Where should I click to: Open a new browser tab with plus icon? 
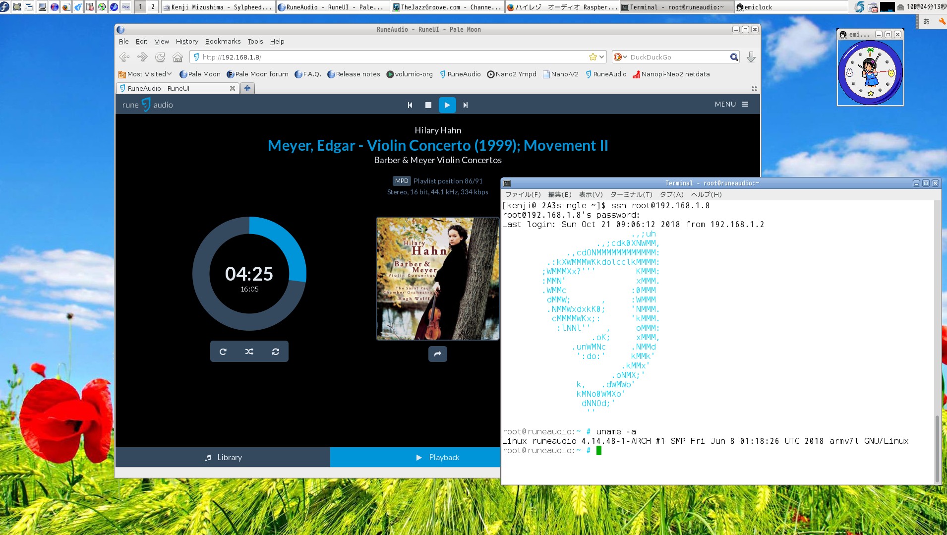pos(247,88)
